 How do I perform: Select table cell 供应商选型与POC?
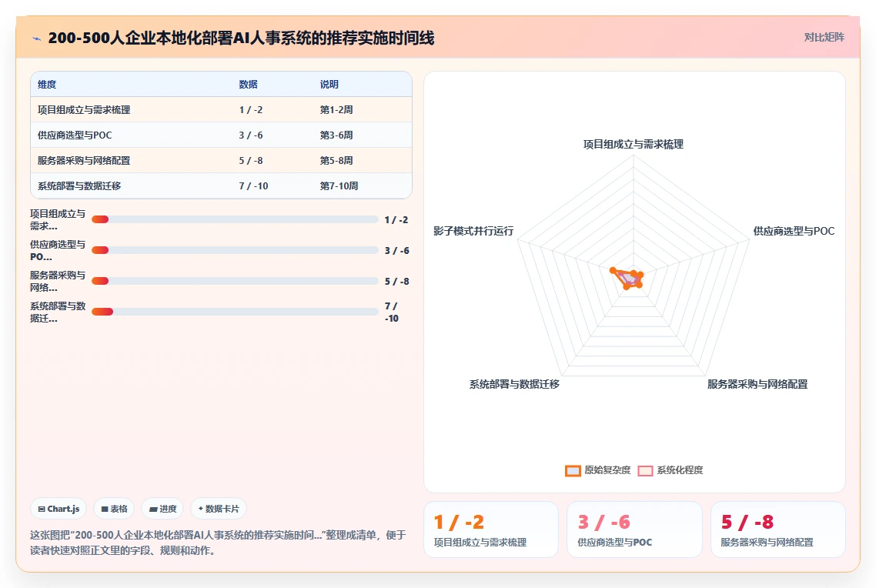coord(75,135)
